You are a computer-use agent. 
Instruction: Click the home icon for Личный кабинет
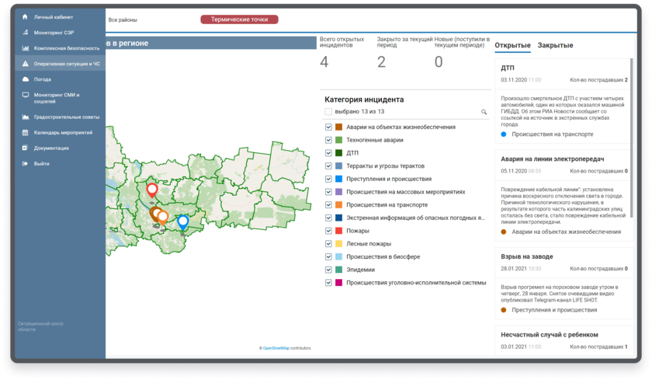tap(26, 16)
